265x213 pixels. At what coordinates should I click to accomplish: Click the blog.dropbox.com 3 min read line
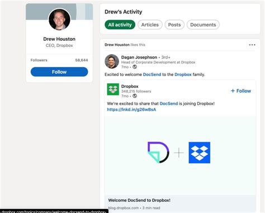[134, 208]
